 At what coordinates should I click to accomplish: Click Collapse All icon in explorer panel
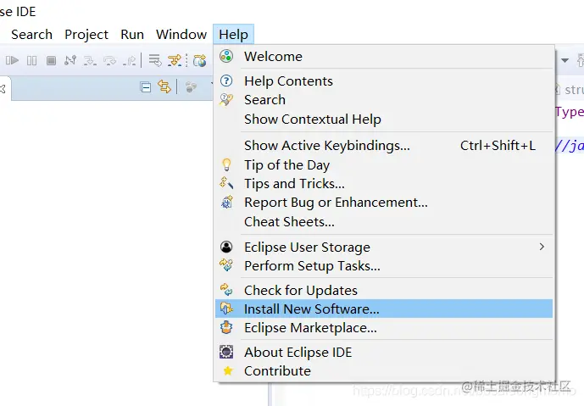pos(145,87)
